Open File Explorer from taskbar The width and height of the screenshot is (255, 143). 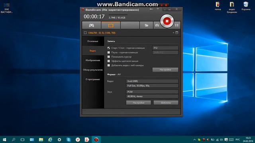click(x=41, y=139)
